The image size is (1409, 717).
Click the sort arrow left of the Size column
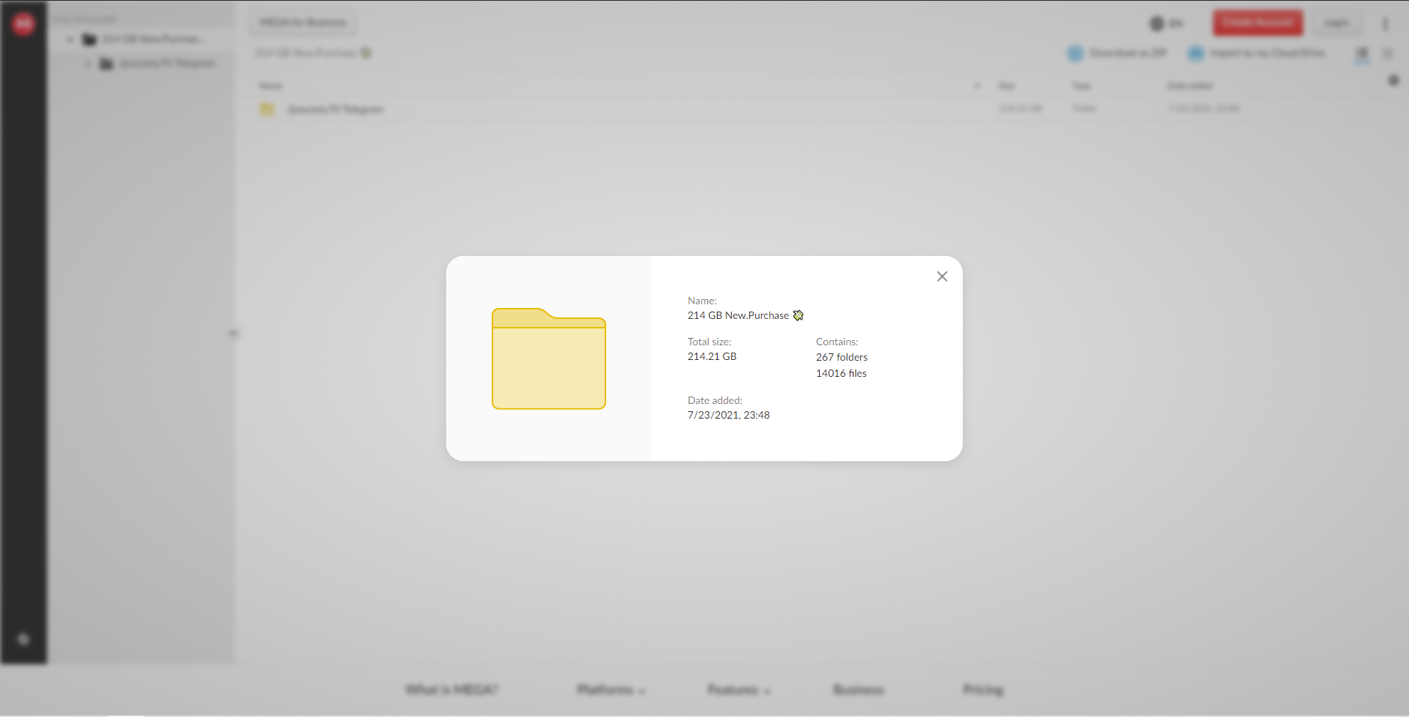click(977, 86)
